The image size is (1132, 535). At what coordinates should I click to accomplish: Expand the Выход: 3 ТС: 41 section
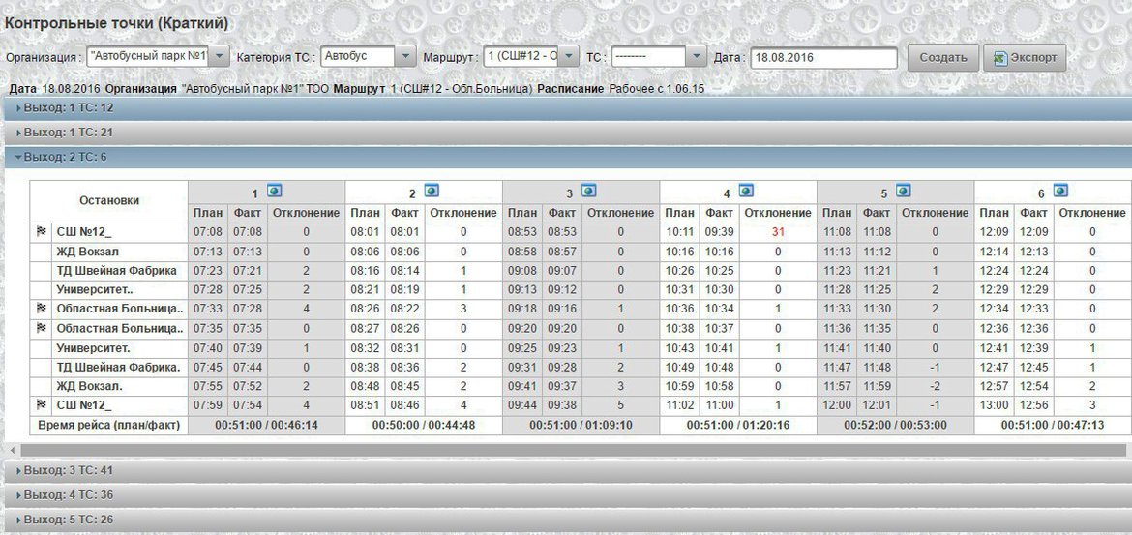coord(65,469)
